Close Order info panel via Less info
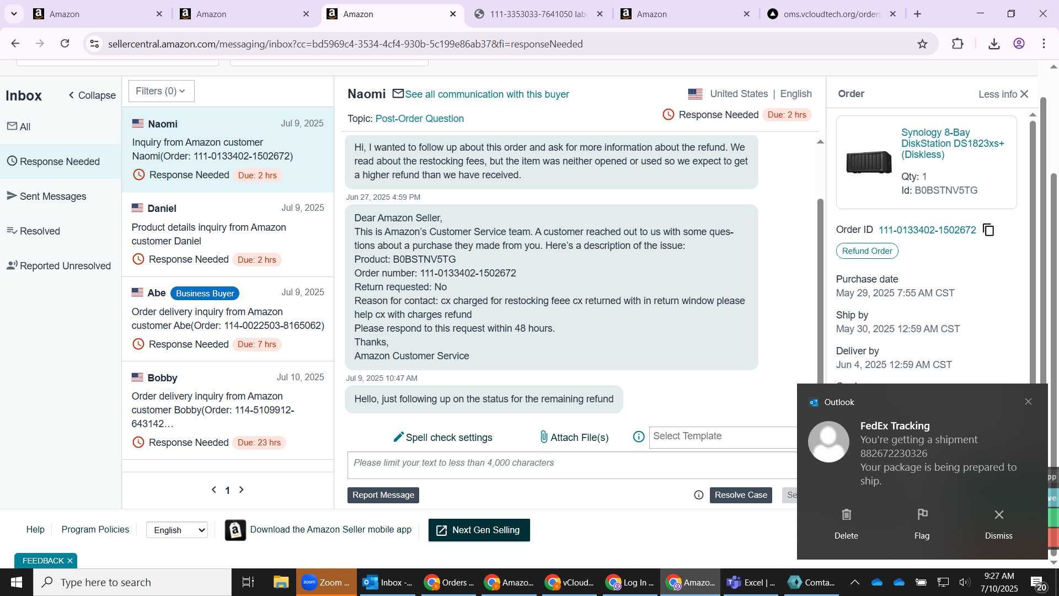1059x596 pixels. [x=1003, y=94]
